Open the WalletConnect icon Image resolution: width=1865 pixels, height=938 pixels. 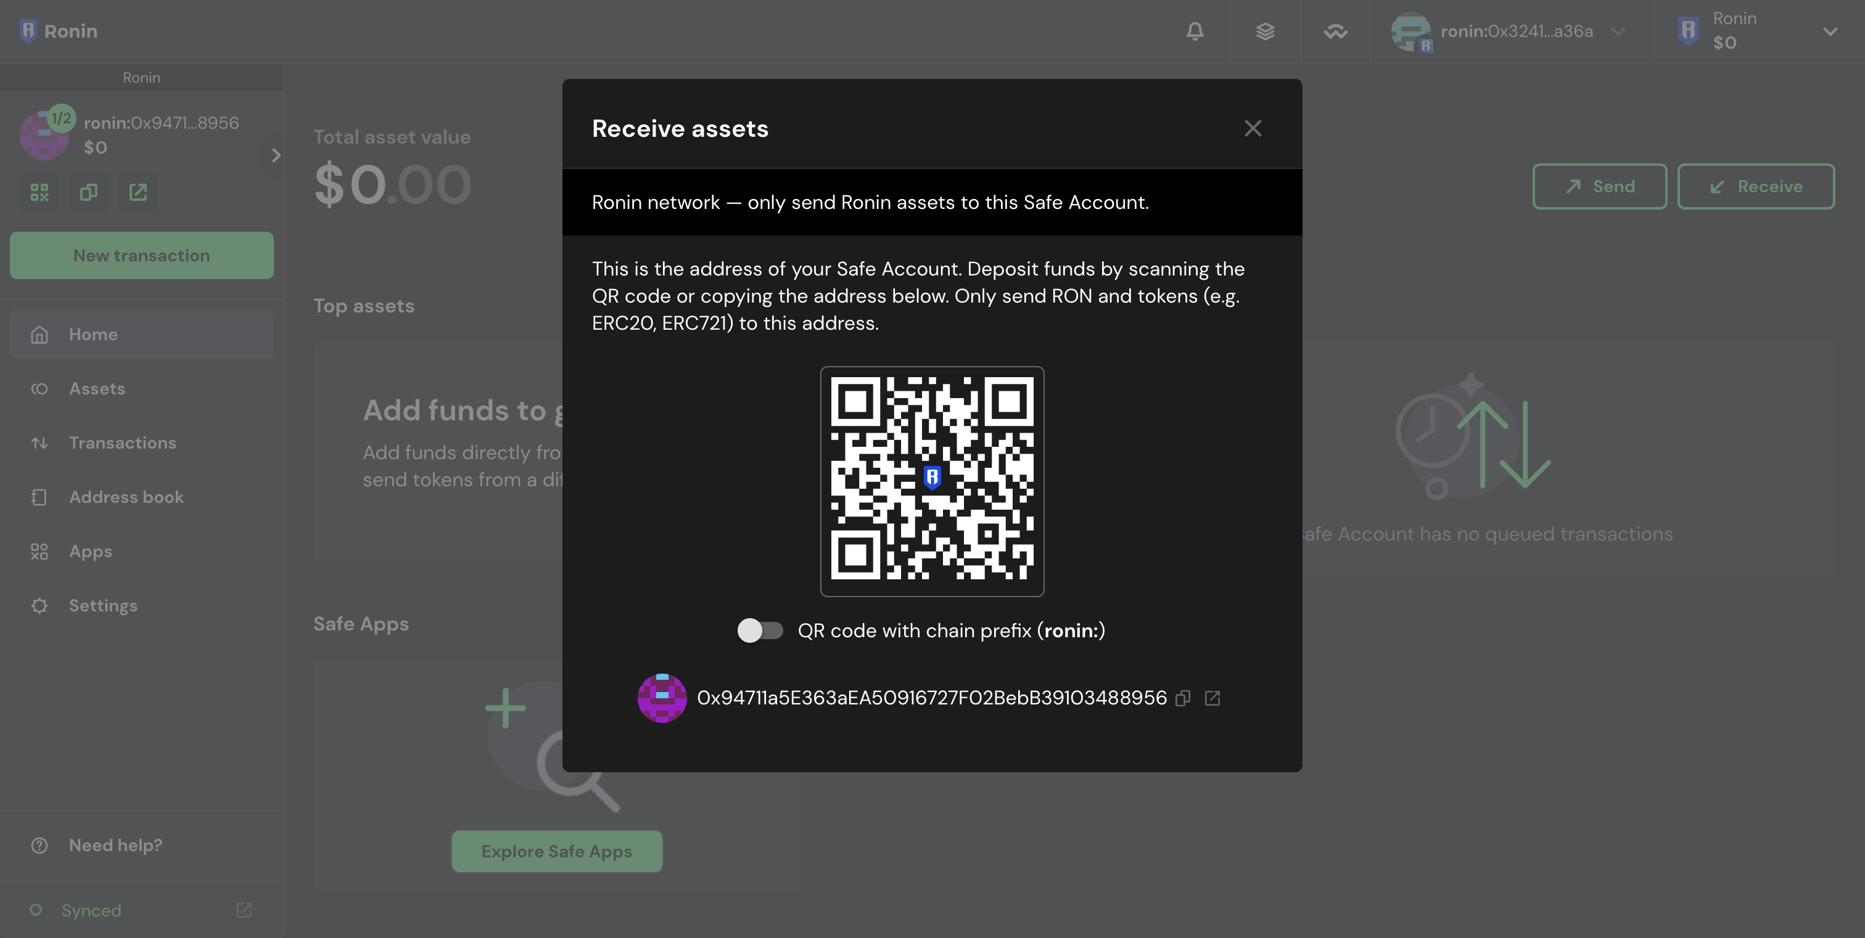tap(1335, 31)
